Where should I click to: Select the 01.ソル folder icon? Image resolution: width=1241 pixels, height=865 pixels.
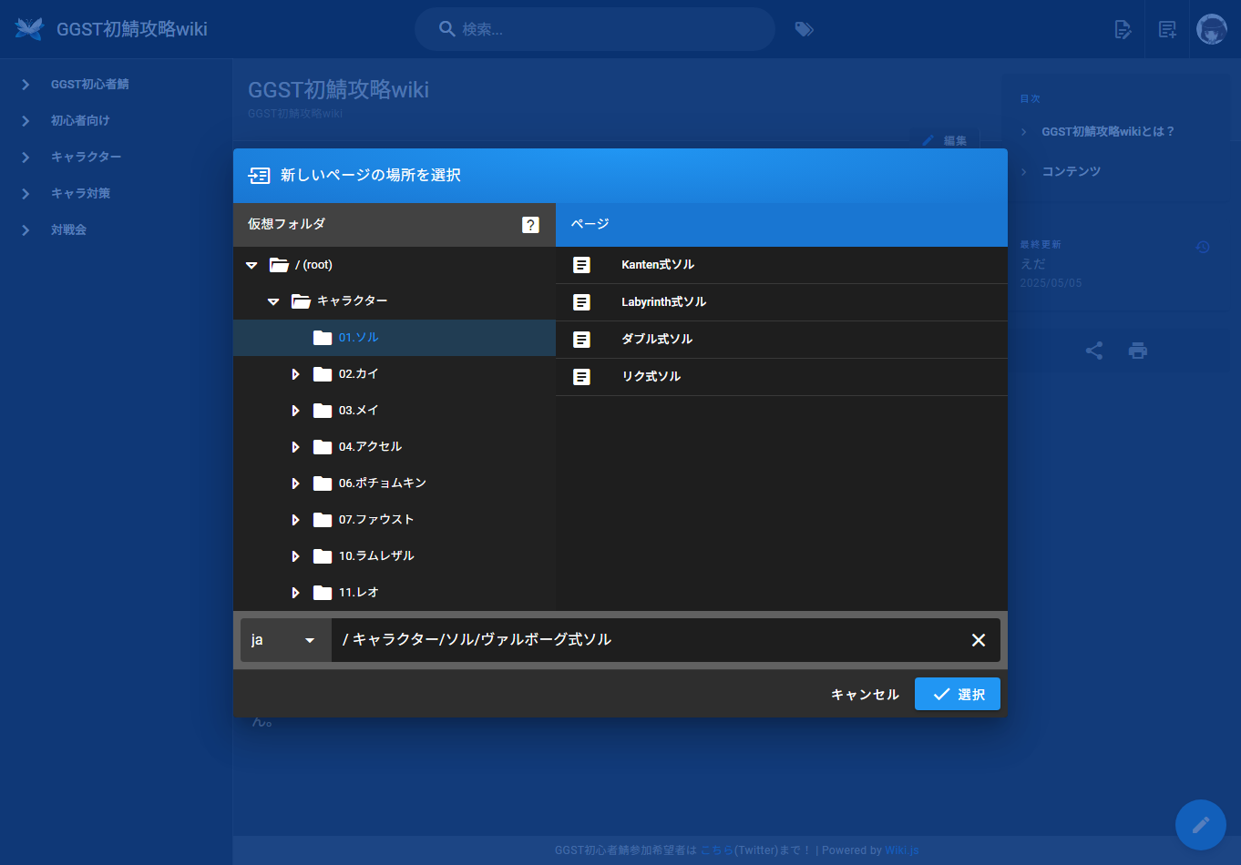(x=323, y=338)
